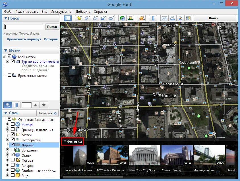The width and height of the screenshot is (240, 181).
Task: Expand the Погода layer node
Action: tap(7, 160)
